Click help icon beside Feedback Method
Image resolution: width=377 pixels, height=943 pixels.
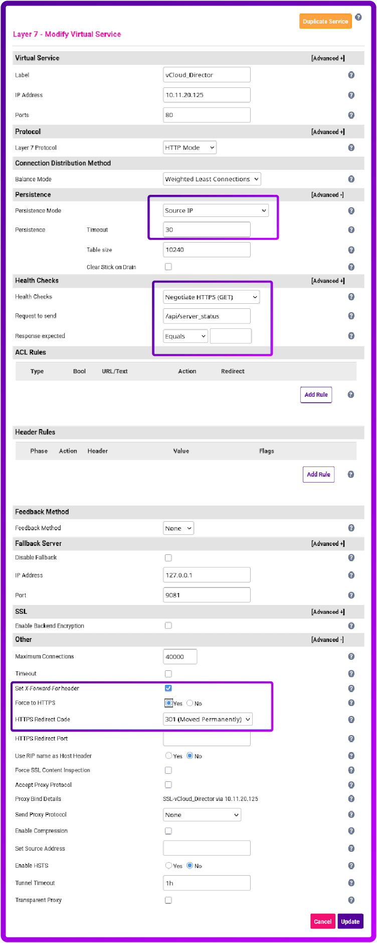(351, 528)
